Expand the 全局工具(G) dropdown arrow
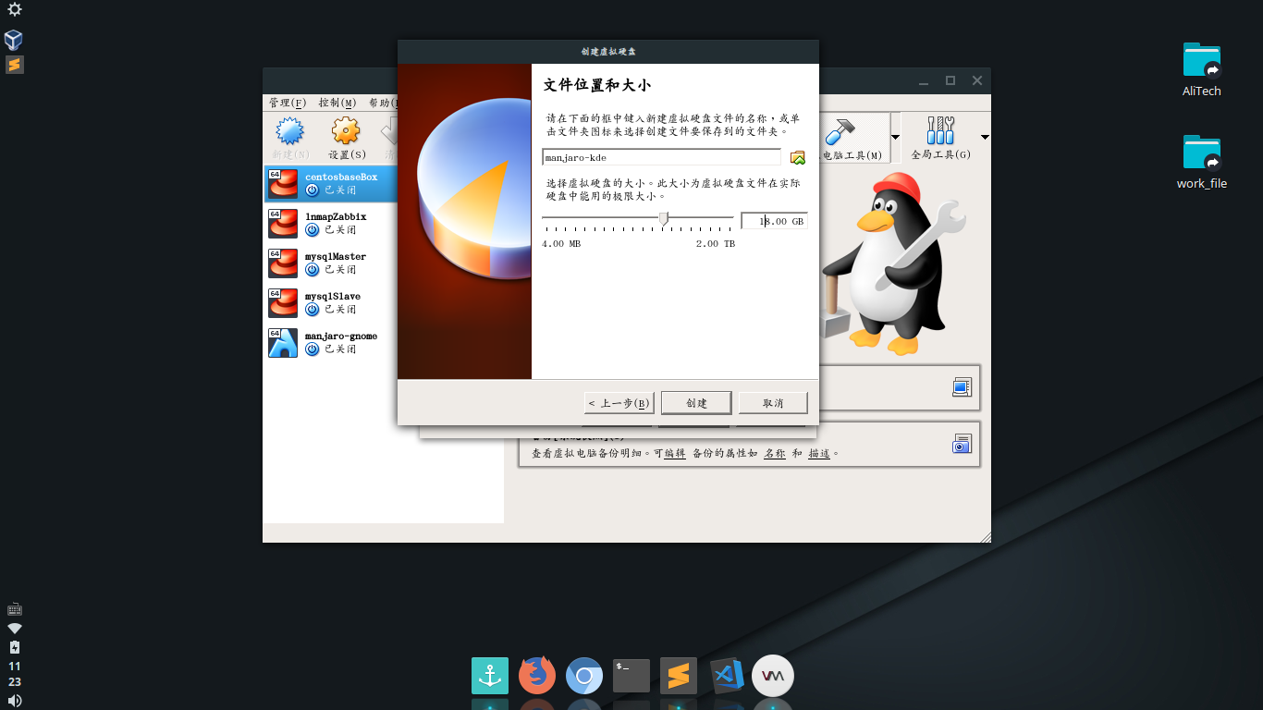 coord(985,137)
